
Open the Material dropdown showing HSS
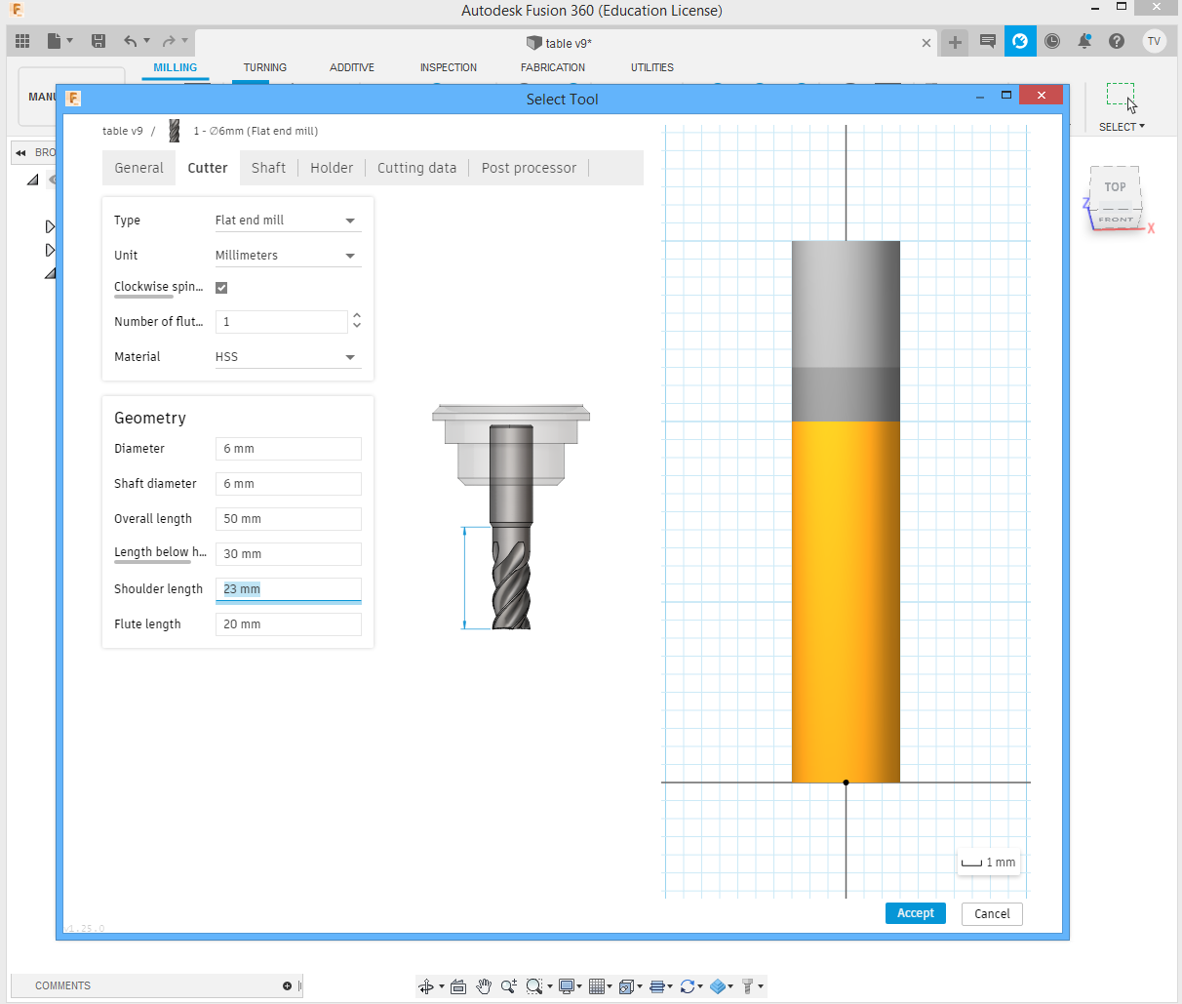pos(288,357)
